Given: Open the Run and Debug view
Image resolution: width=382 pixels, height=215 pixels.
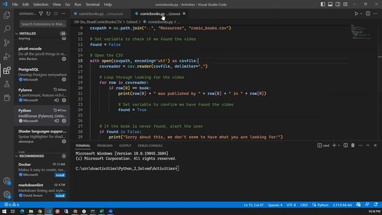Looking at the screenshot, I should [x=7, y=57].
